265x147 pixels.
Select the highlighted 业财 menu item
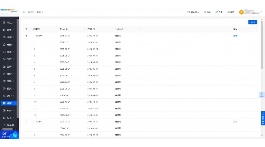(x=9, y=103)
